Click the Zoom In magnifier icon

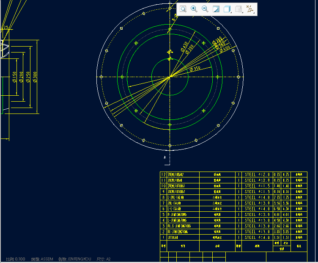(194, 9)
